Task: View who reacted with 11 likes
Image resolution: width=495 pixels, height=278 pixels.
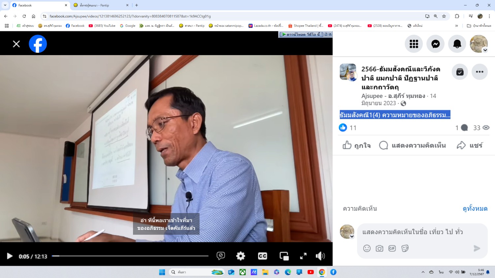Action: click(348, 128)
